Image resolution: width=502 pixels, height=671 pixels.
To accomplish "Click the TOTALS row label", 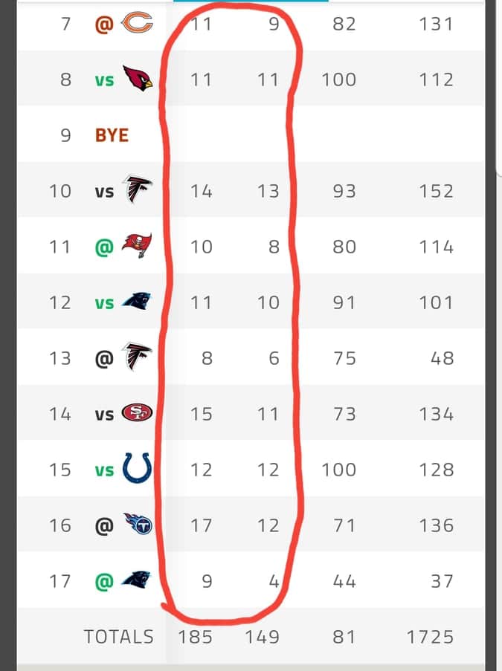I will 119,636.
